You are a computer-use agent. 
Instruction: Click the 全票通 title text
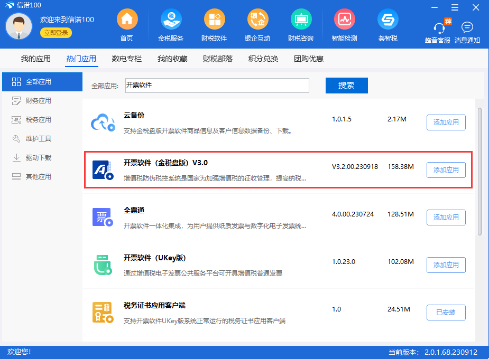click(134, 211)
